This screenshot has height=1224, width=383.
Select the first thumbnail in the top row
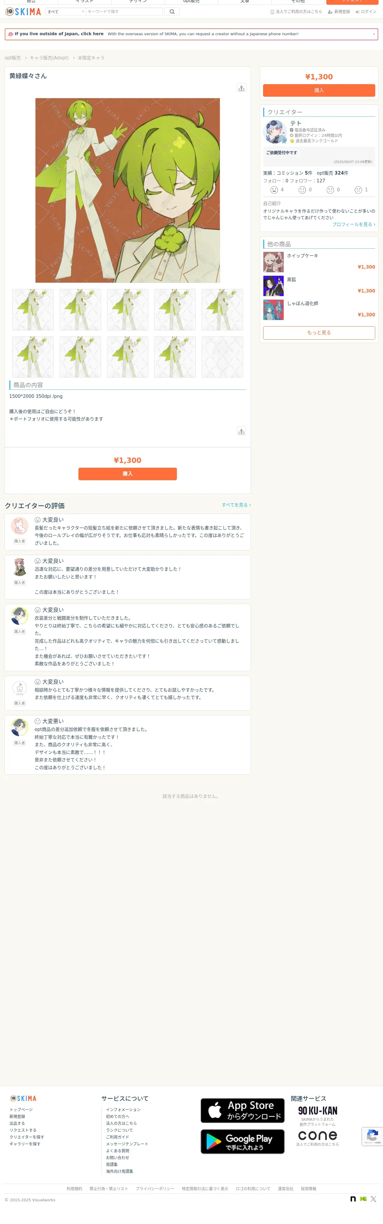[33, 310]
